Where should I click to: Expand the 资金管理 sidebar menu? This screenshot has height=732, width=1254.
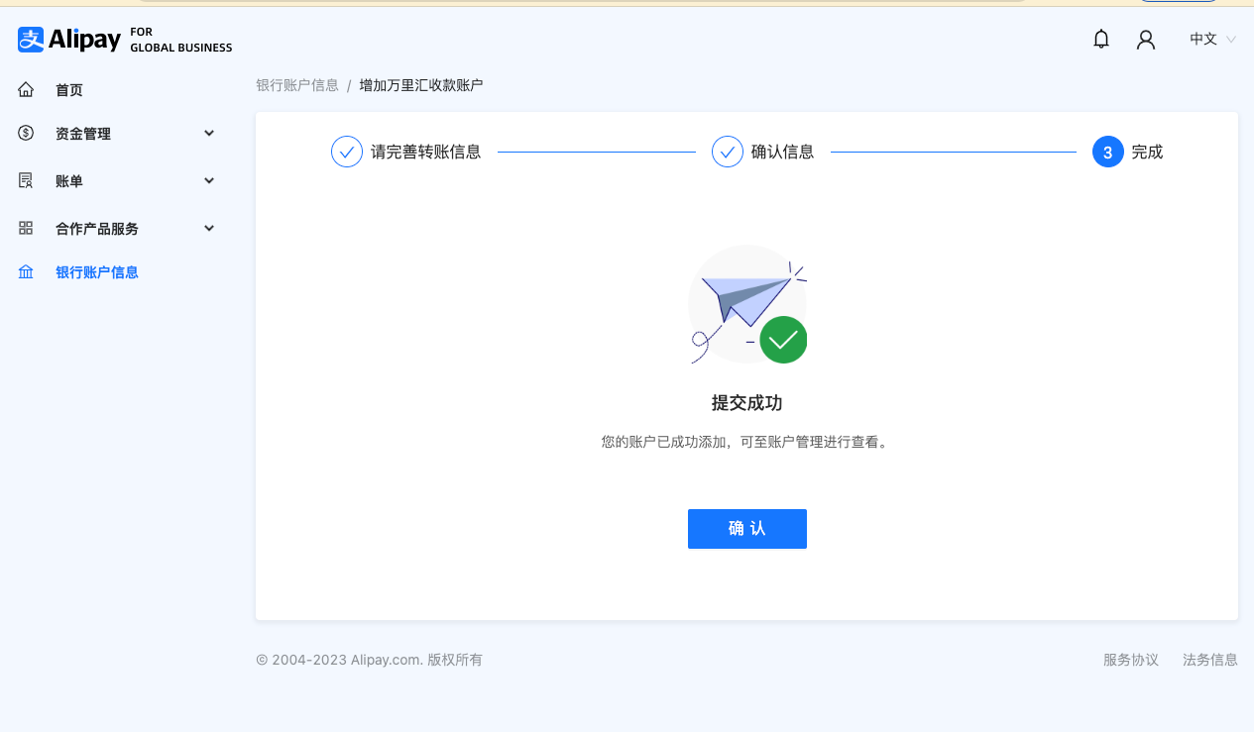point(208,133)
